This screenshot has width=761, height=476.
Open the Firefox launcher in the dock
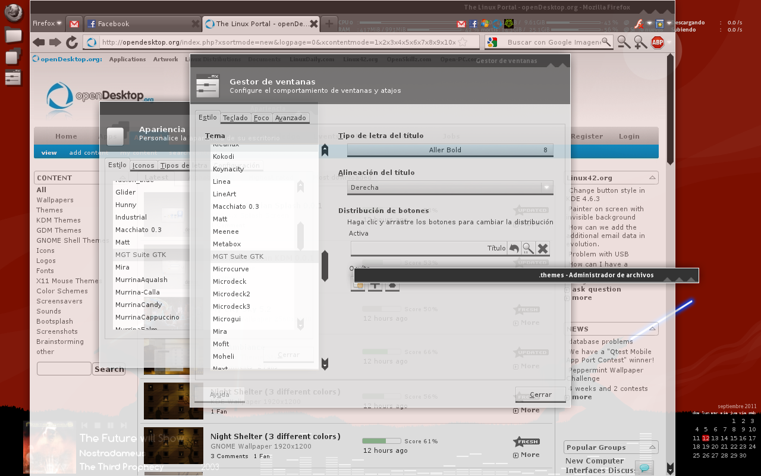[x=13, y=12]
